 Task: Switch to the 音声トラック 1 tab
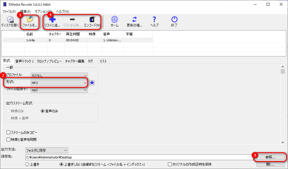25,61
